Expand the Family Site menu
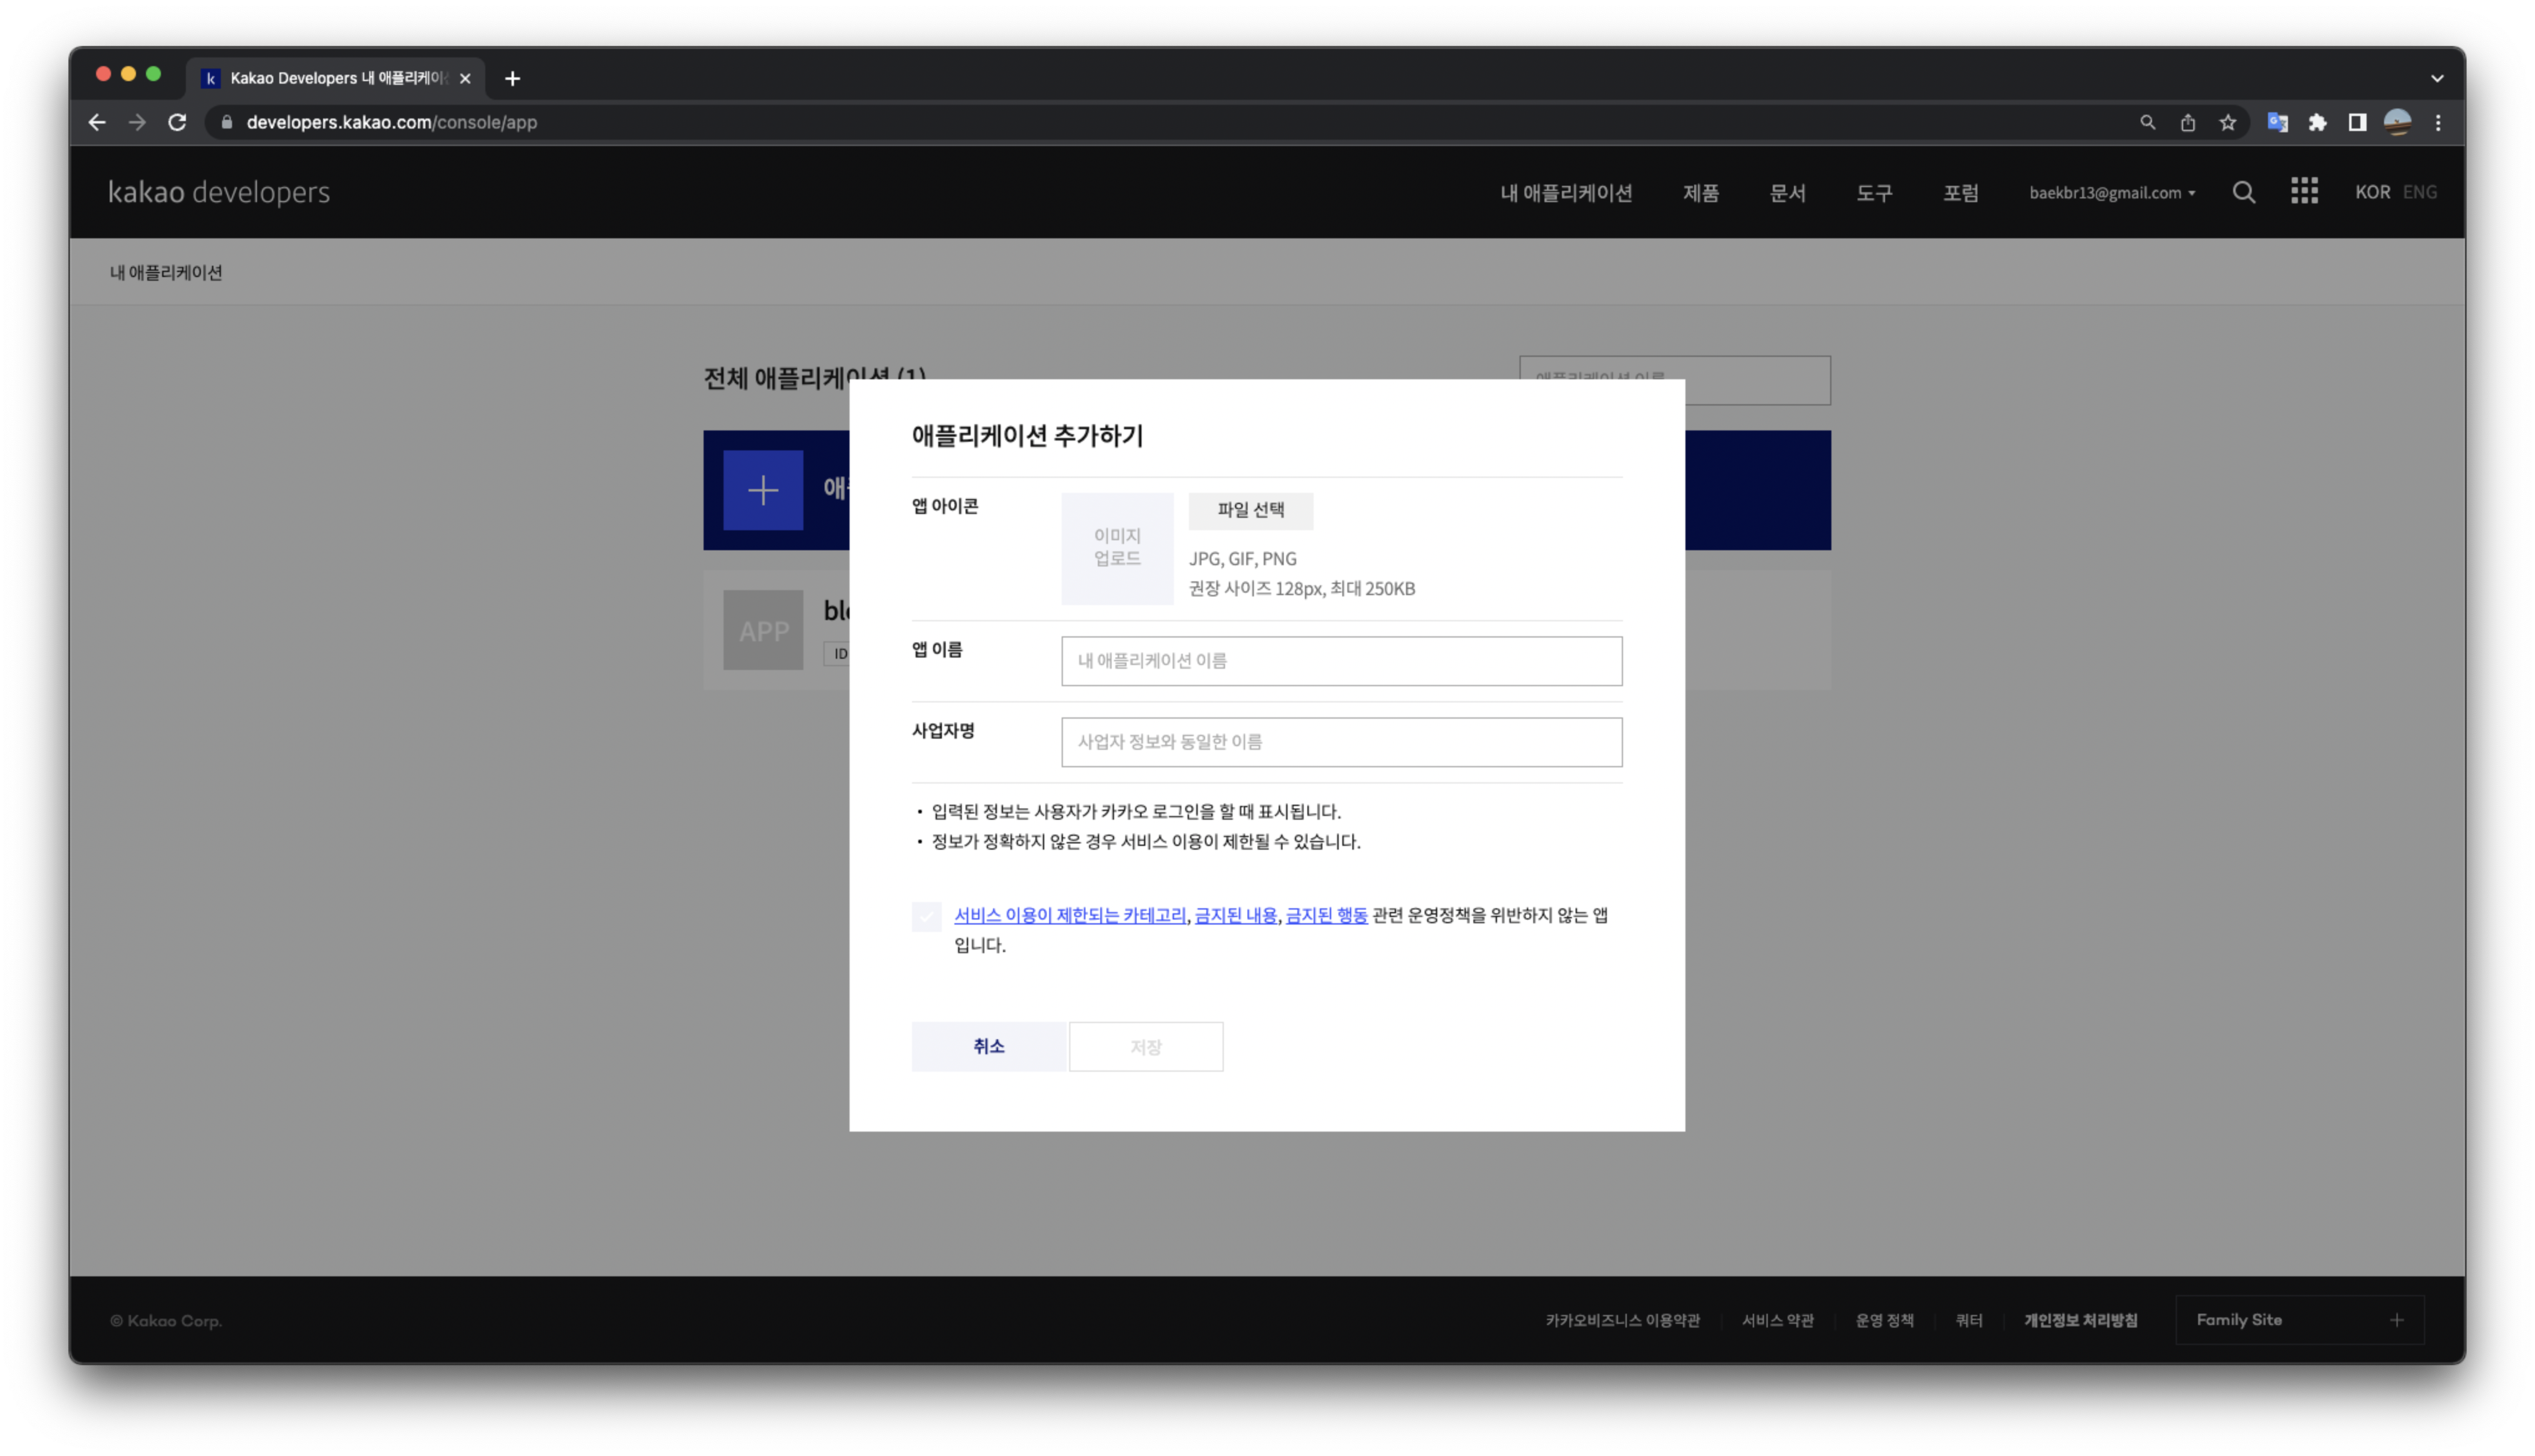2535x1456 pixels. [x=2298, y=1320]
